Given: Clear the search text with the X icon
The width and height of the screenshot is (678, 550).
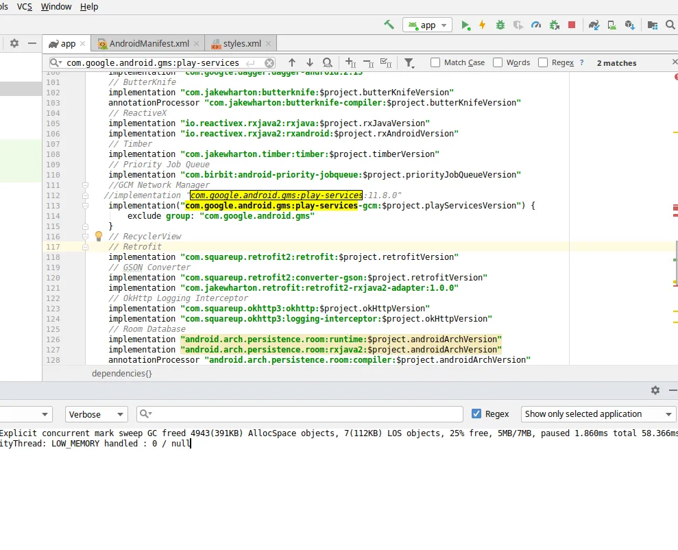Looking at the screenshot, I should (269, 63).
